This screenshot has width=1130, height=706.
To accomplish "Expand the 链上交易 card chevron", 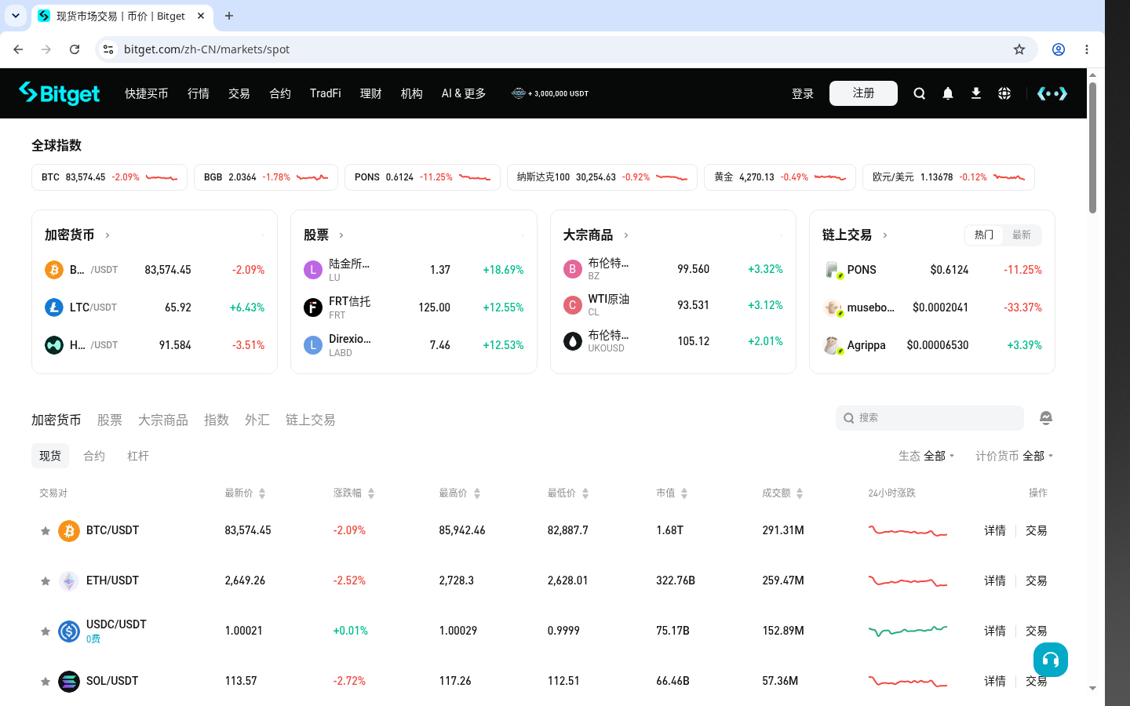I will coord(885,235).
